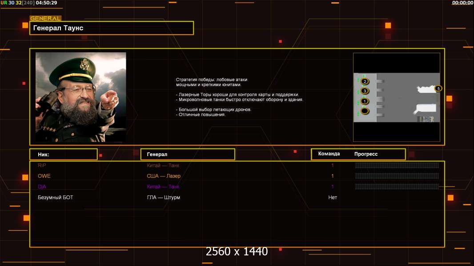Click the General Townes portrait image

pos(81,97)
